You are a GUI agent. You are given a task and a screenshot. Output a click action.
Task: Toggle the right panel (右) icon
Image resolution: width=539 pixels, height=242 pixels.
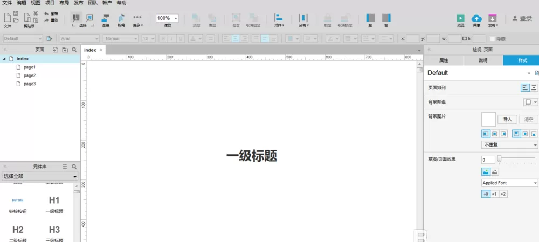(x=386, y=18)
